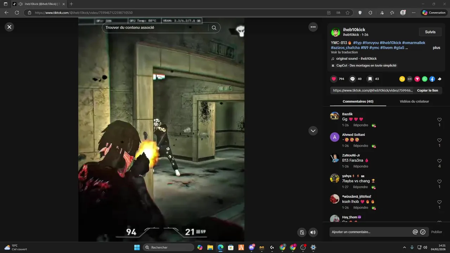Image resolution: width=450 pixels, height=253 pixels.
Task: Send to friends with red arrow icon
Action: tap(417, 79)
